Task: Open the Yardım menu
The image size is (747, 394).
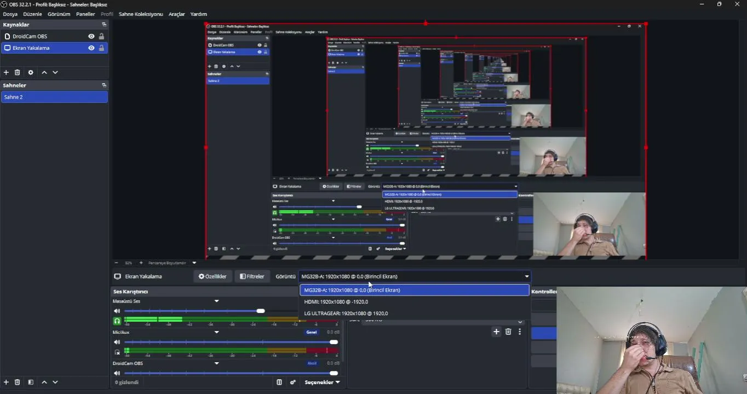Action: pyautogui.click(x=198, y=14)
